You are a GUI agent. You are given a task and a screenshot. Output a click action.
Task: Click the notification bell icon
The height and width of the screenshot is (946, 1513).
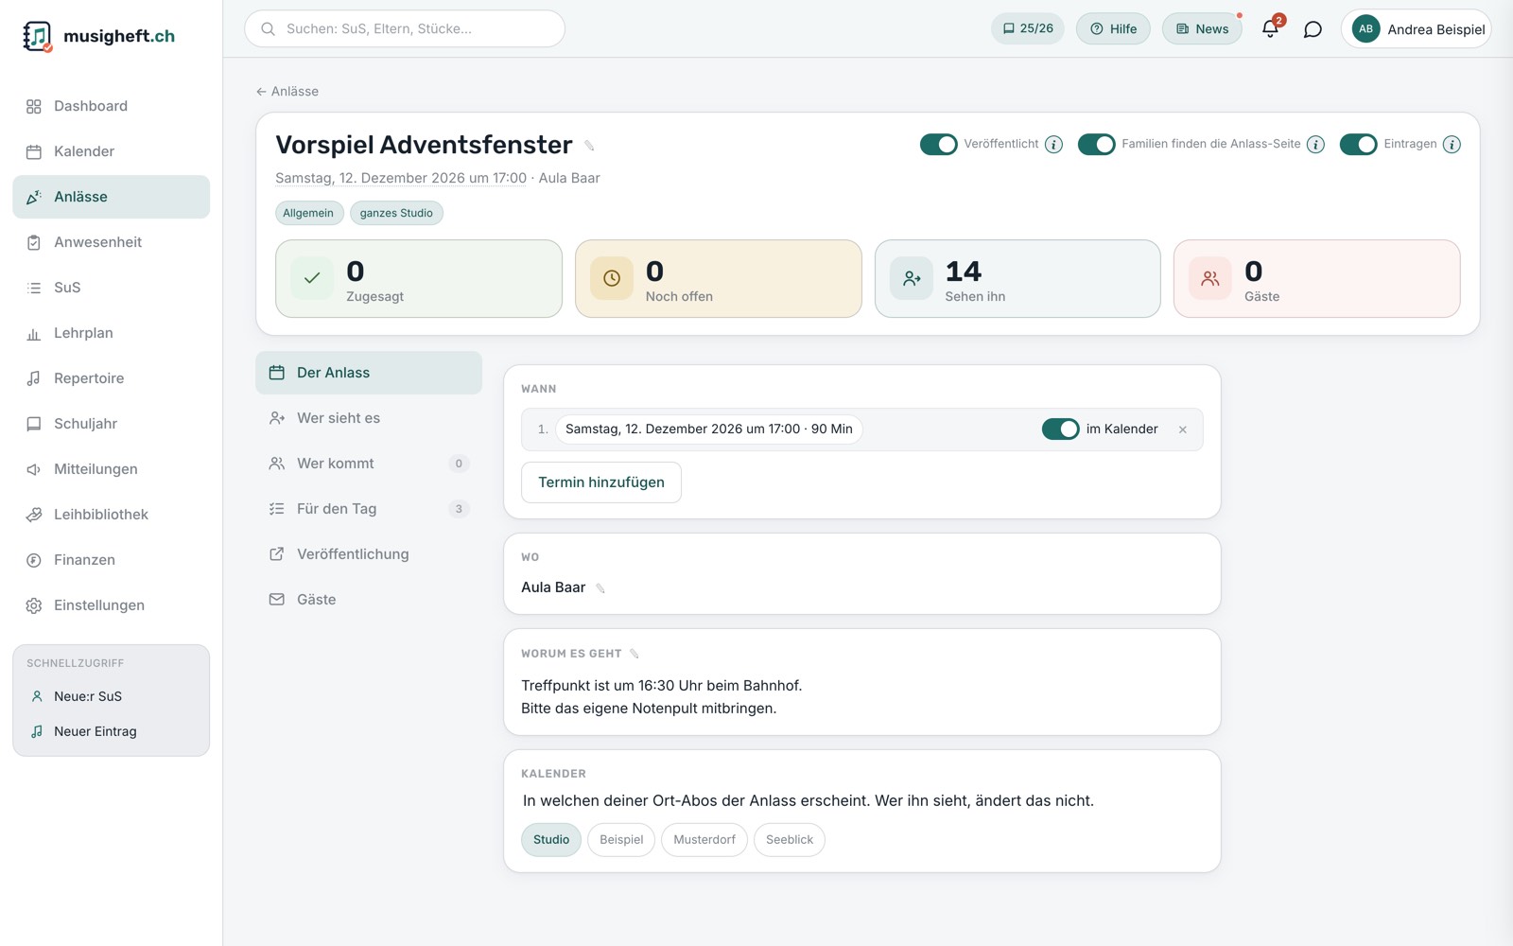coord(1270,29)
